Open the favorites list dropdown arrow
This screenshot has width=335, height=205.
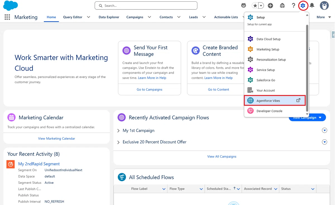coord(261,5)
